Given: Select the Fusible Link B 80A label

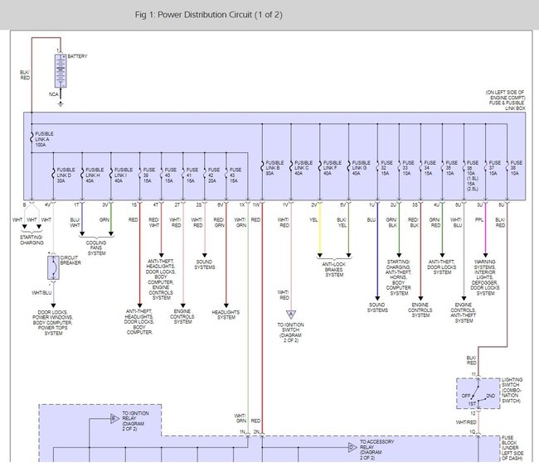Looking at the screenshot, I should click(274, 168).
